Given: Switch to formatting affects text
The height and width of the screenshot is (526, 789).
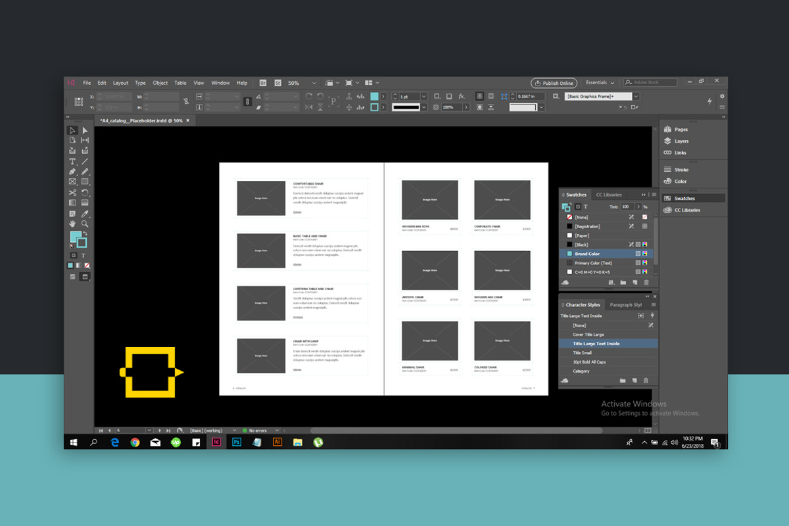Looking at the screenshot, I should tap(84, 255).
